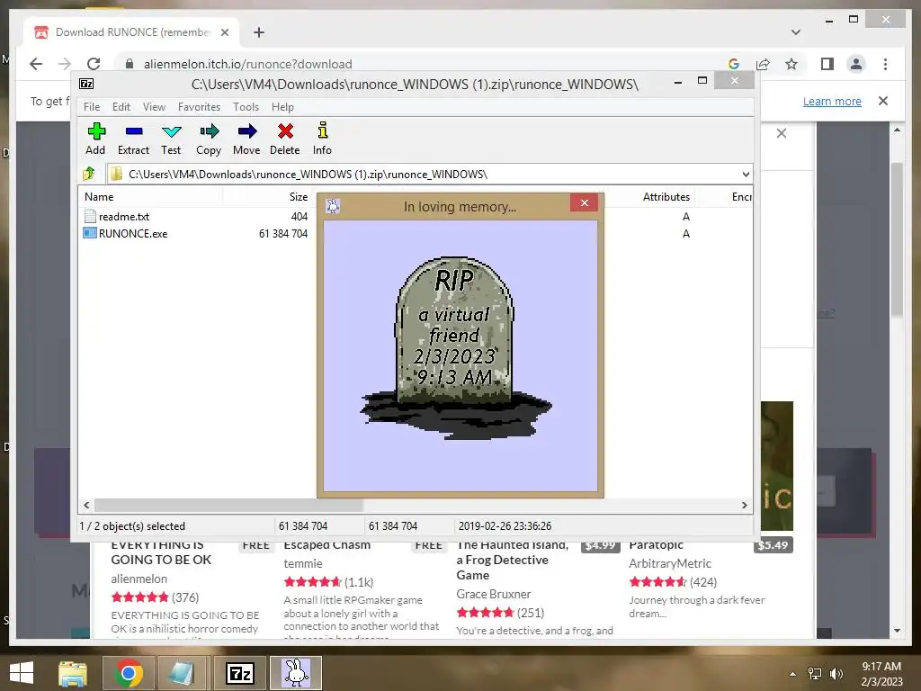Viewport: 921px width, 691px height.
Task: Go up one folder level in 7-Zip
Action: pos(89,174)
